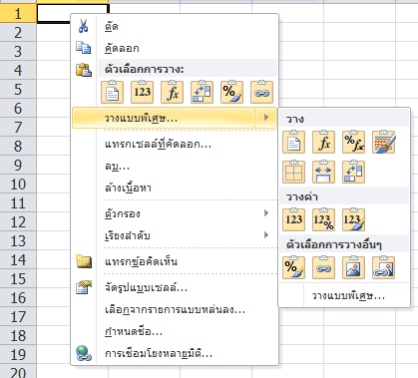Click the Paste clipboard icon beside ตัวเลือกการวาง
This screenshot has height=378, width=418.
pyautogui.click(x=84, y=70)
